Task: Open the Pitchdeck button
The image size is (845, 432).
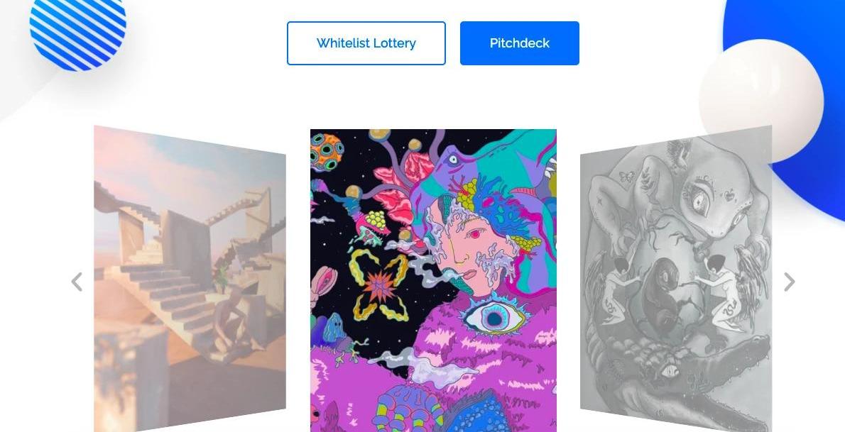Action: [520, 43]
